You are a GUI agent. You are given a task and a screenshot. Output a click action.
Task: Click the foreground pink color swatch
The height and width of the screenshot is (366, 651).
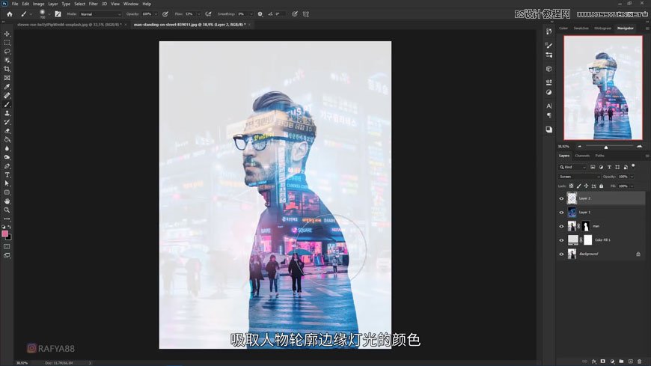(x=4, y=234)
